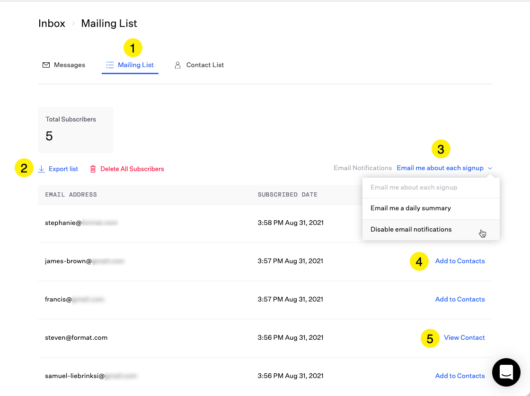Image resolution: width=530 pixels, height=396 pixels.
Task: Click the envelope icon beside Messages
Action: (46, 65)
